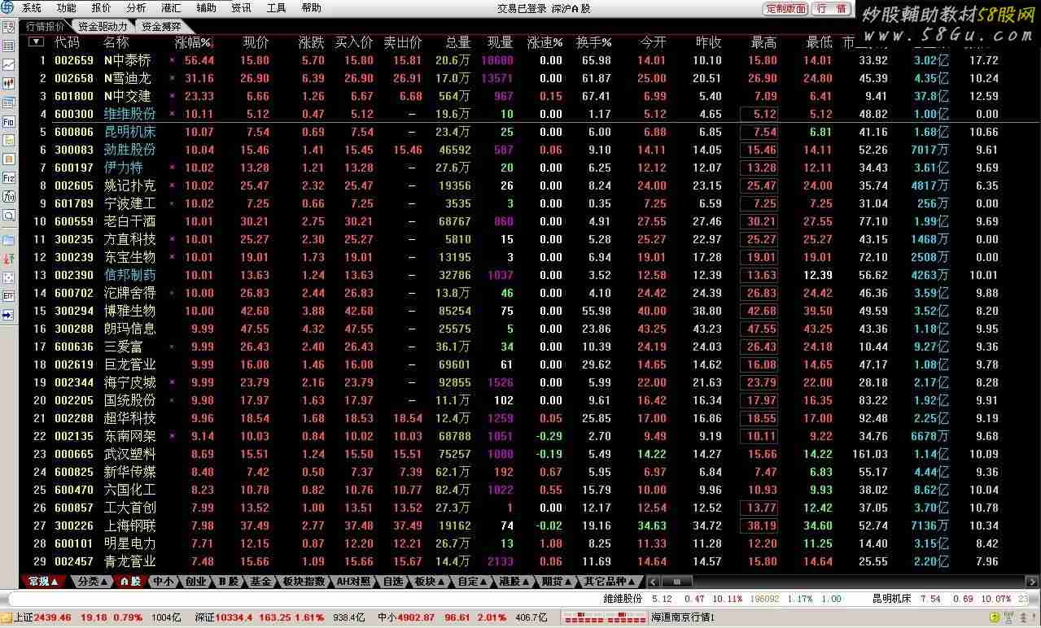Open the 分析 menu
The width and height of the screenshot is (1041, 628).
click(x=137, y=8)
